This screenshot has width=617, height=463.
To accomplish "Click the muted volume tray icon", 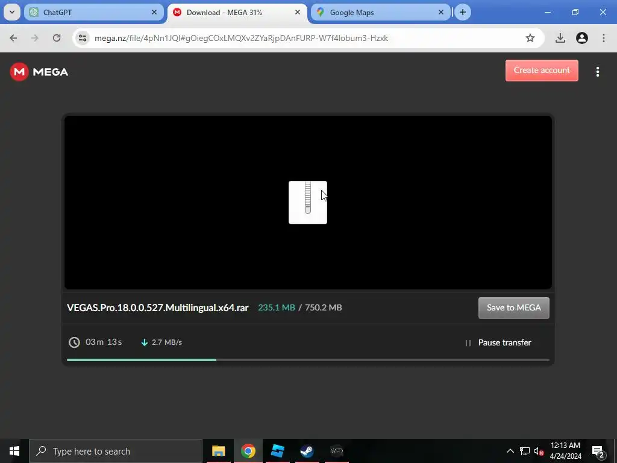I will pos(539,451).
